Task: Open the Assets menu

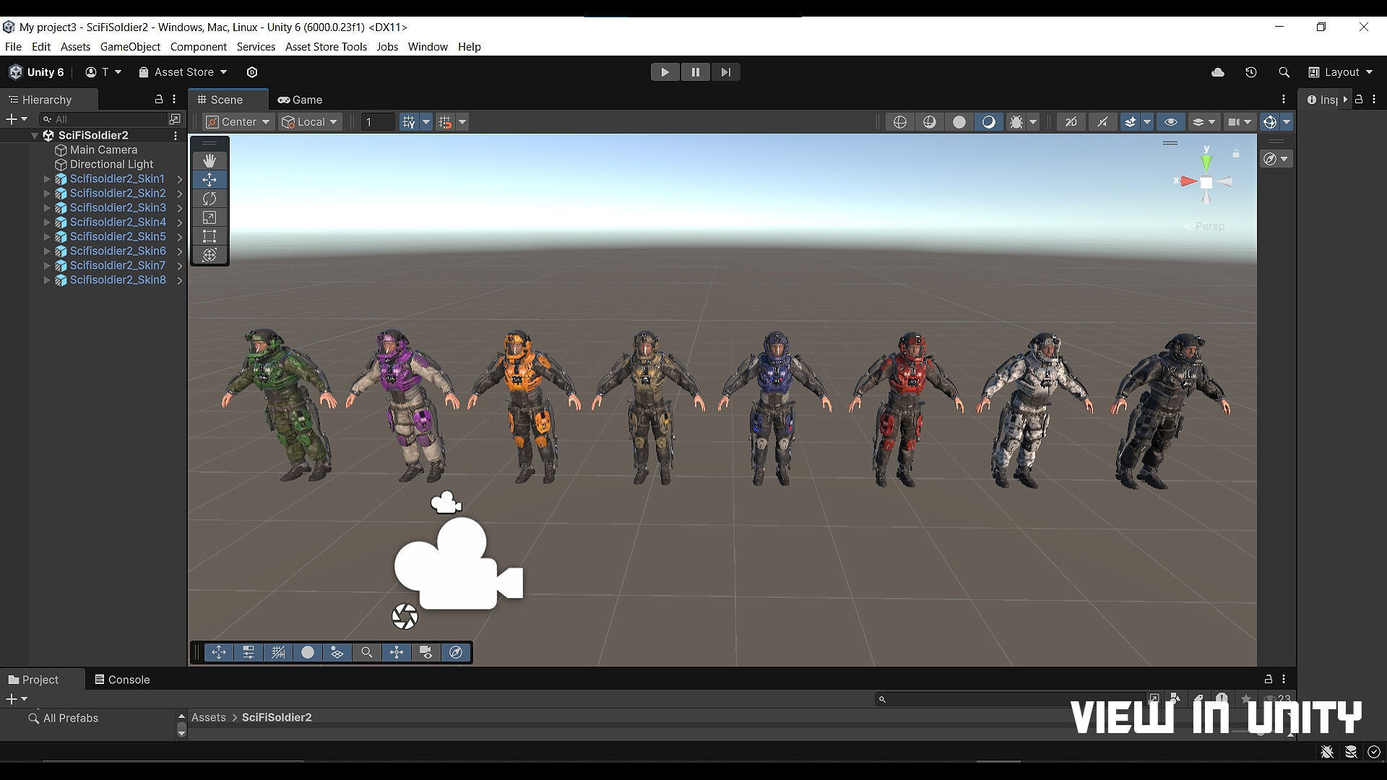Action: tap(75, 47)
